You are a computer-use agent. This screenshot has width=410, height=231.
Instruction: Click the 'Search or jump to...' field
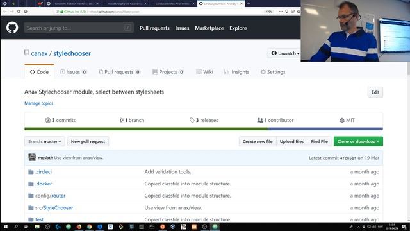click(x=79, y=28)
